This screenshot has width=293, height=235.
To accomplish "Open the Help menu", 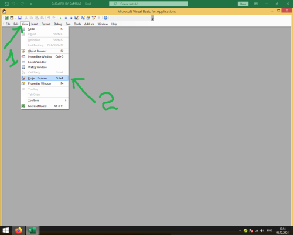I will 114,24.
